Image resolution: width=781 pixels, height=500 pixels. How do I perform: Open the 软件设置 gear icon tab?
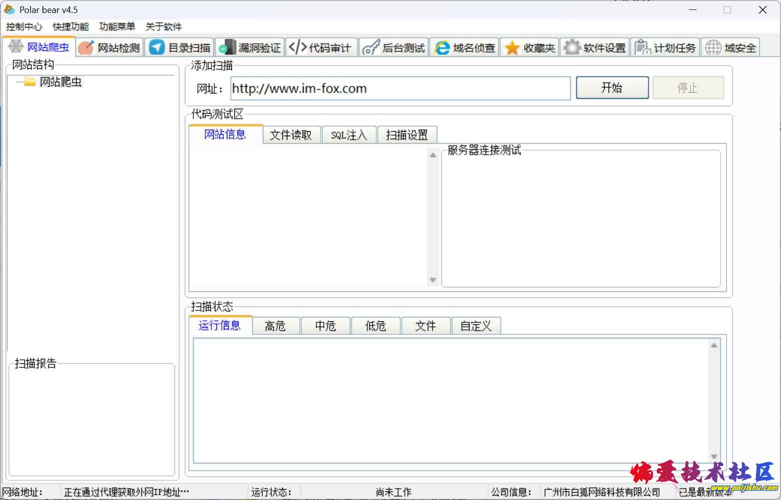[x=572, y=48]
